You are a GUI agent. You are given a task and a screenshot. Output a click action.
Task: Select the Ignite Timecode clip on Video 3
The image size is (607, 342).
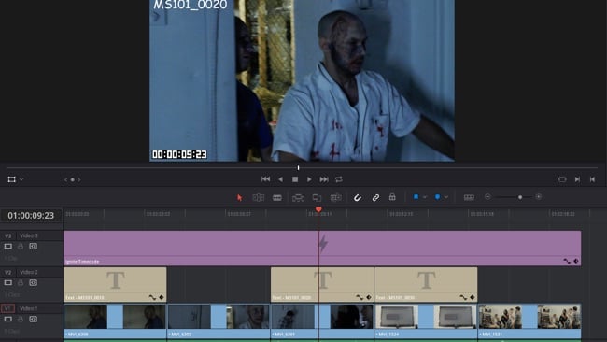(322, 249)
